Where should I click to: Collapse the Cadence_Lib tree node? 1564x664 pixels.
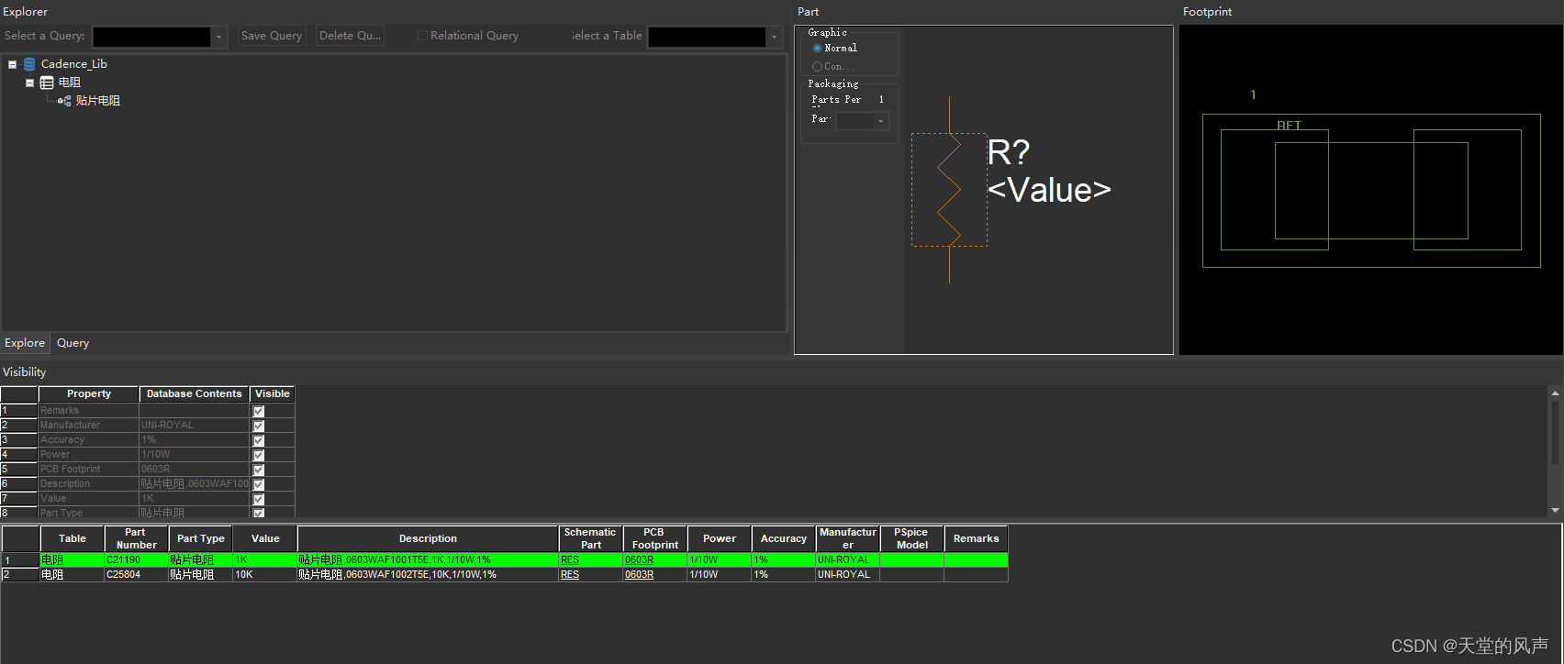pos(12,64)
